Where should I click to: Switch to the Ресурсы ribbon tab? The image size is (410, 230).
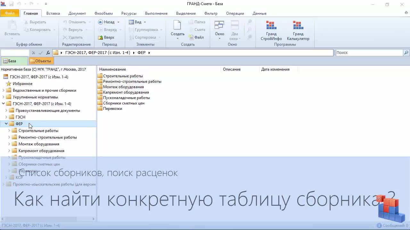[129, 13]
